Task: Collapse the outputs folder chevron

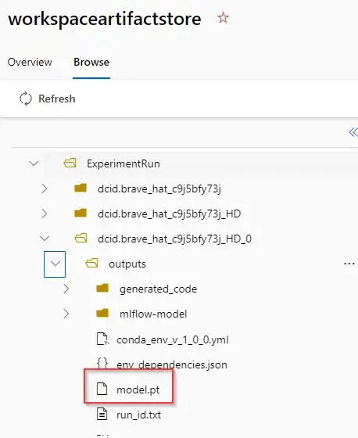Action: tap(55, 264)
